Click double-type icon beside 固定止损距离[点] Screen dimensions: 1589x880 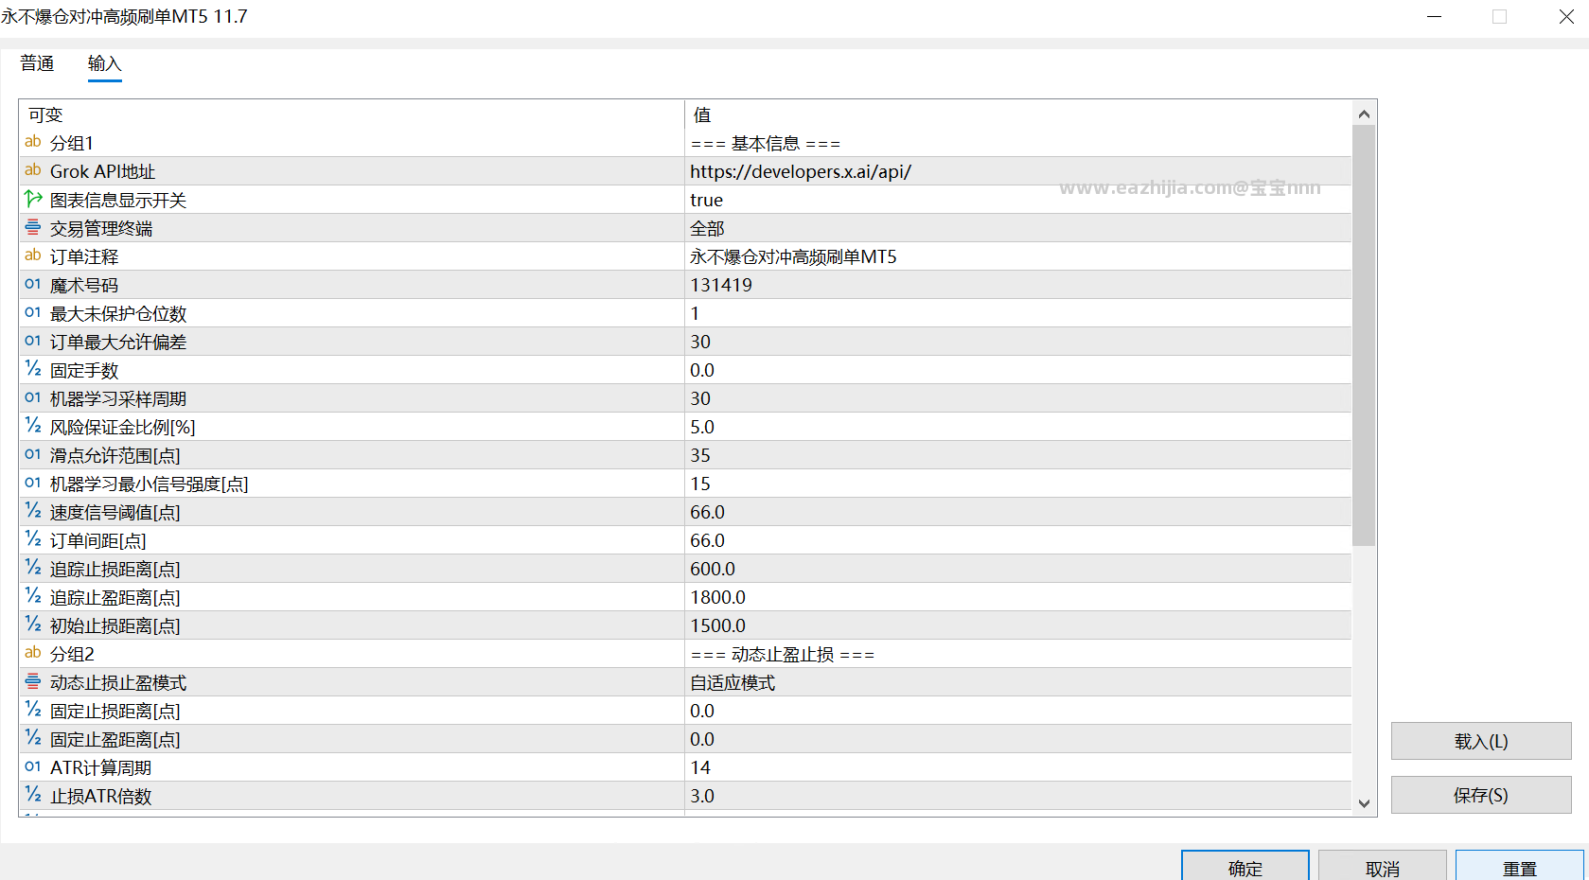pyautogui.click(x=33, y=710)
